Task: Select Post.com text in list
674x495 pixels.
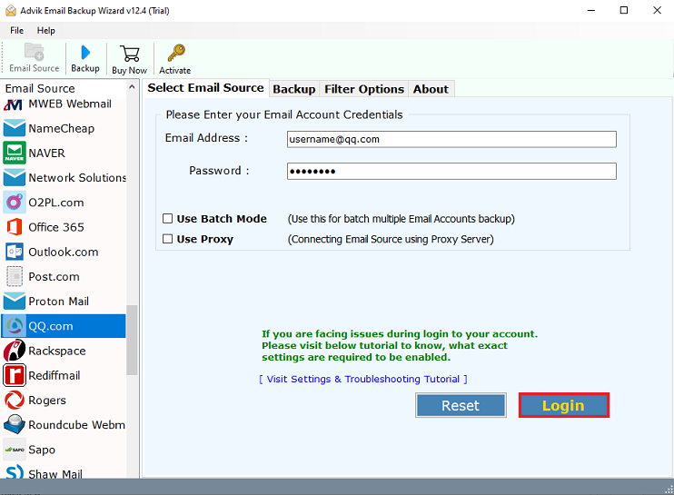Action: click(54, 276)
